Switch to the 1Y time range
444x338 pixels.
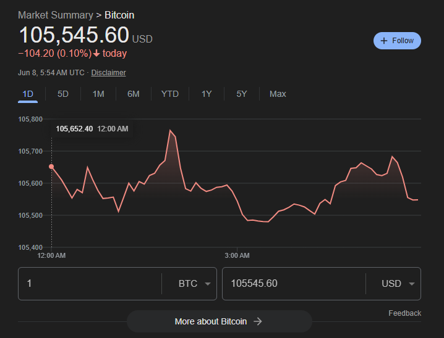207,94
